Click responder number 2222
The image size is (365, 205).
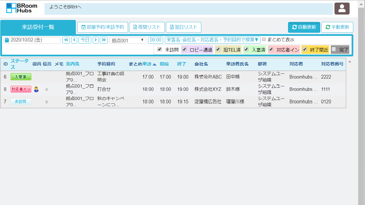(x=326, y=77)
